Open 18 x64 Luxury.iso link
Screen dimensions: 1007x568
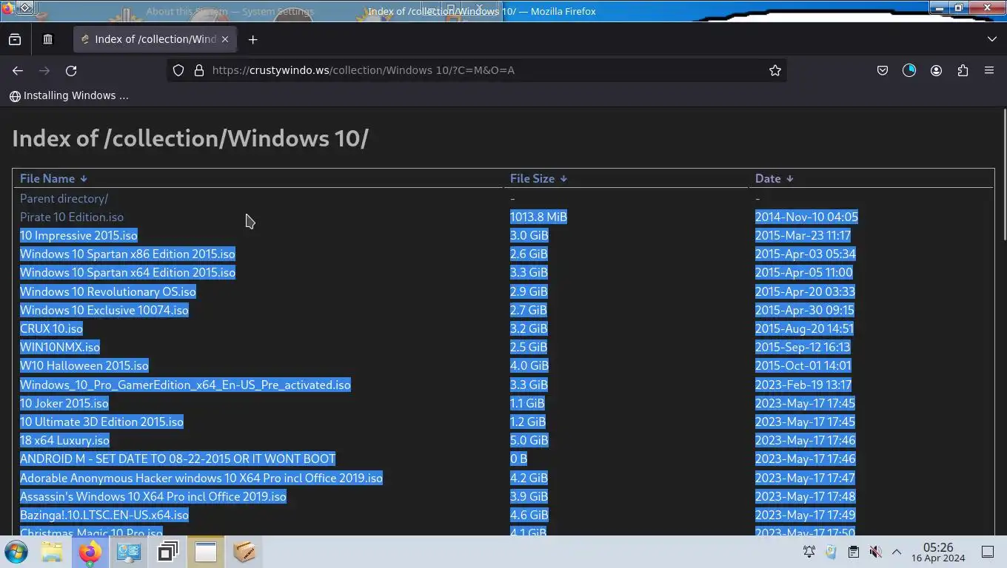(64, 440)
